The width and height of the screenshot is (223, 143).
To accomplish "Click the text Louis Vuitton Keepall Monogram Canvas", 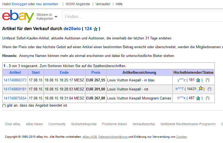I will 139,98.
